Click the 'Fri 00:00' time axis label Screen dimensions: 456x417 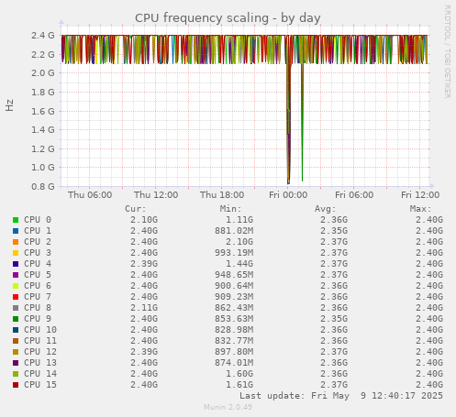288,195
